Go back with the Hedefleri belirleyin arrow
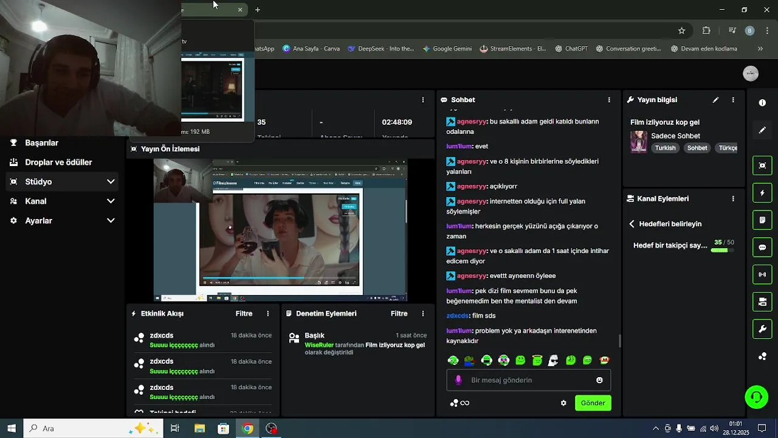 click(632, 224)
